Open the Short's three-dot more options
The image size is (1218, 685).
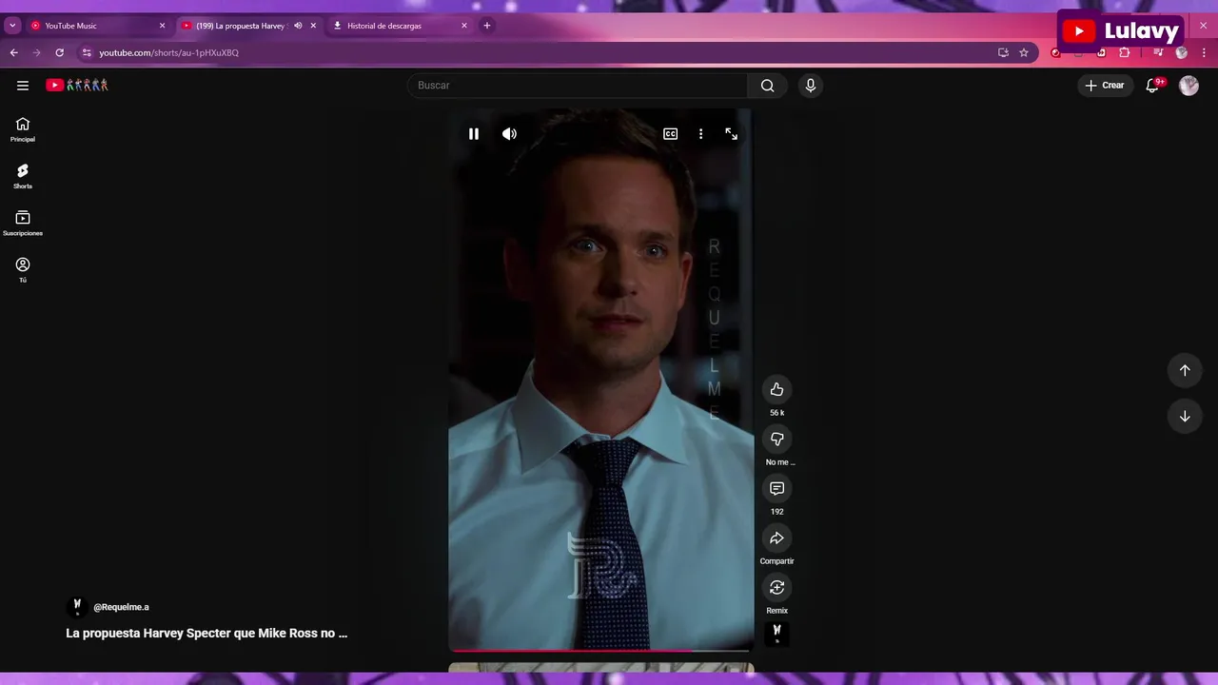700,134
